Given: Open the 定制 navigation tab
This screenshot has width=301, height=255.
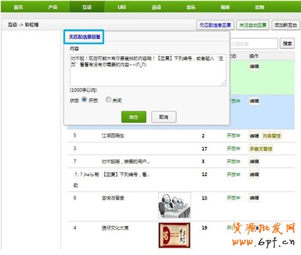Looking at the screenshot, I should (x=259, y=7).
